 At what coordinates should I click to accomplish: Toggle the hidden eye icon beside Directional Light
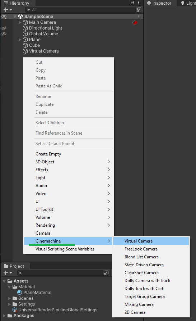click(4, 28)
